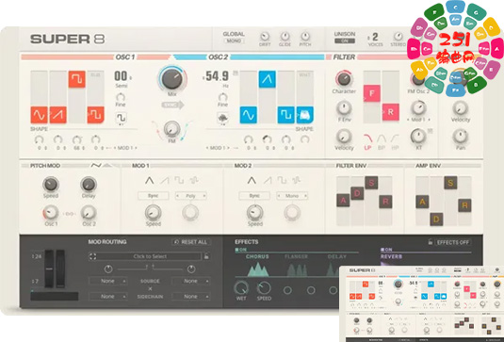
Task: Open lower-left None sidechain dropdown
Action: click(108, 296)
